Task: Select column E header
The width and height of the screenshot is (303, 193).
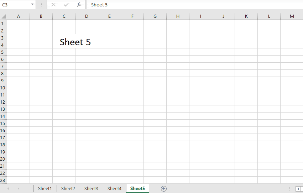Action: (109, 16)
